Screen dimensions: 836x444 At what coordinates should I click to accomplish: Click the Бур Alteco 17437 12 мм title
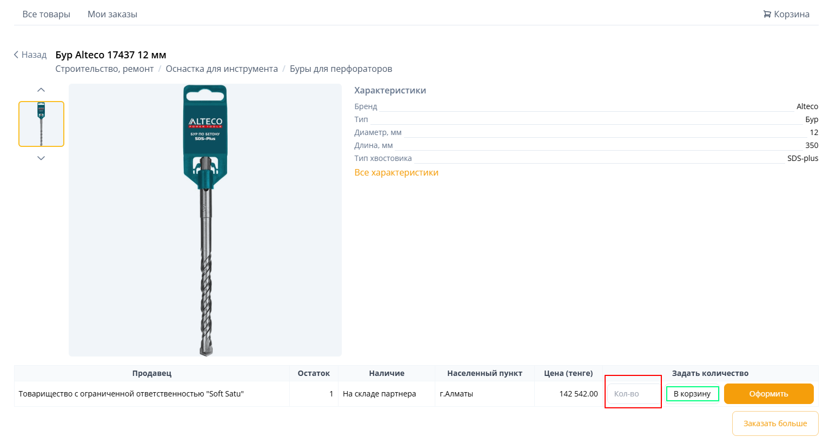(x=111, y=55)
